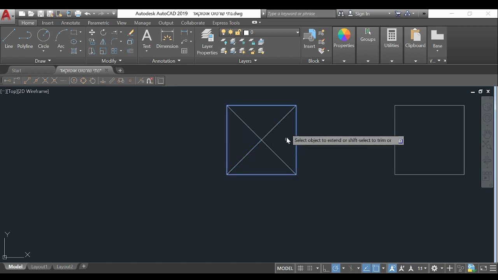498x280 pixels.
Task: Click the Plot printer icon
Action: pos(78,14)
